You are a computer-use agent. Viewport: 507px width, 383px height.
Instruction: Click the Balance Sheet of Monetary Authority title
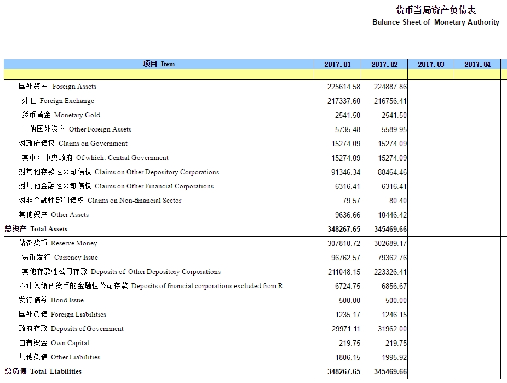pos(435,22)
